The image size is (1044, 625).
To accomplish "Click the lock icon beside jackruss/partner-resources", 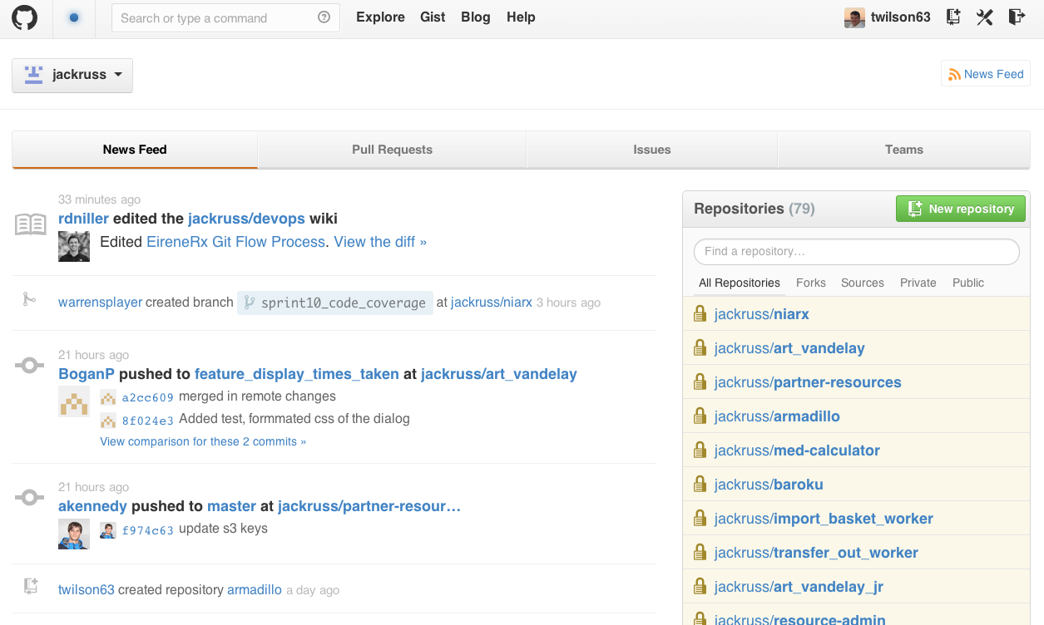I will 700,382.
